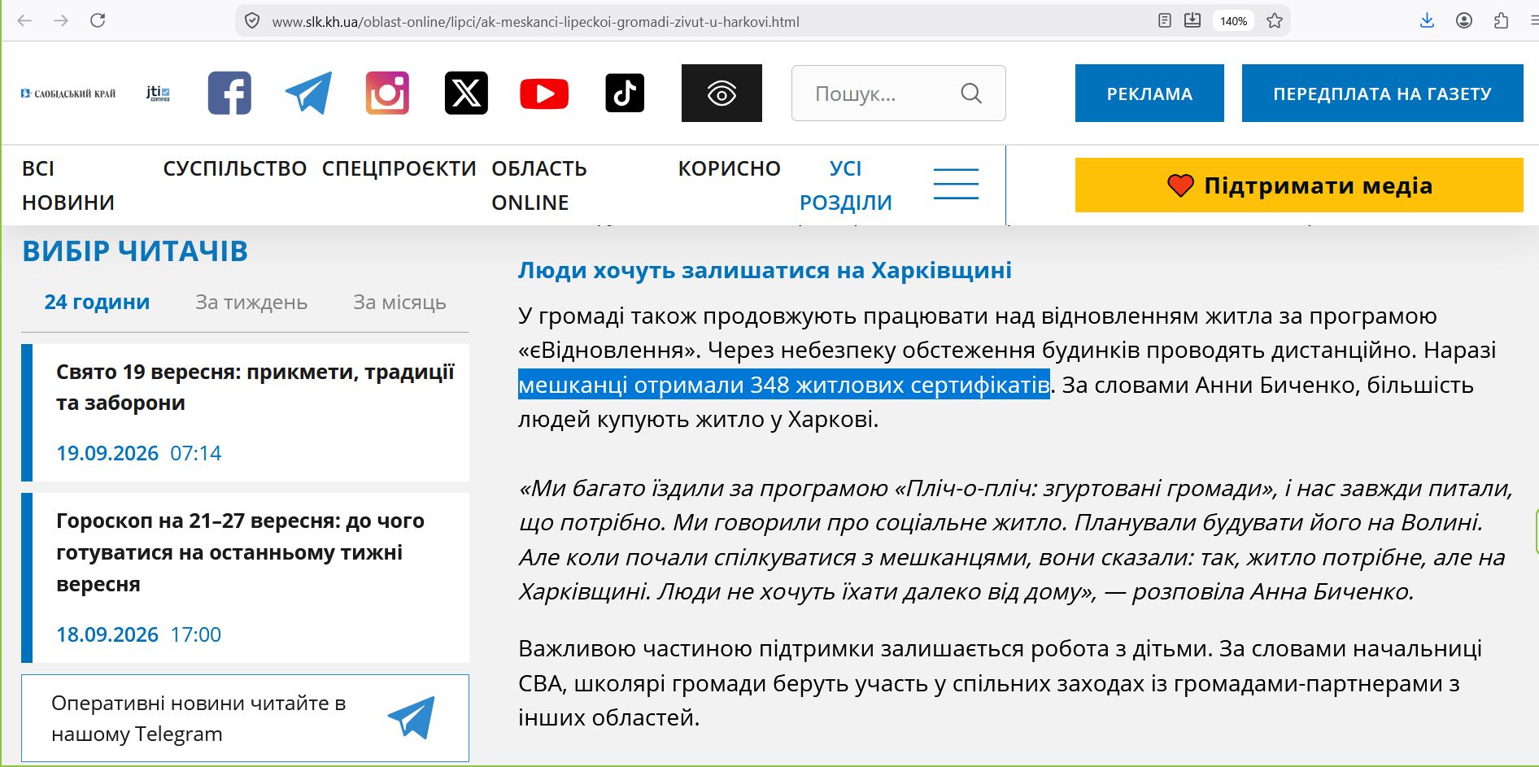Click the address bar URL
This screenshot has height=767, width=1539.
click(535, 21)
